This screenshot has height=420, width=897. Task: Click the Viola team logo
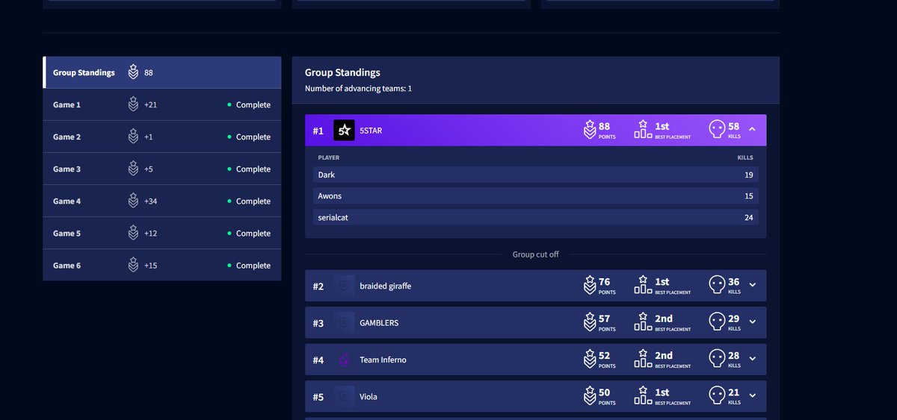(344, 396)
